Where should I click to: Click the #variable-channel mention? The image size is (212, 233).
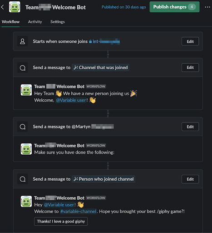(x=78, y=211)
